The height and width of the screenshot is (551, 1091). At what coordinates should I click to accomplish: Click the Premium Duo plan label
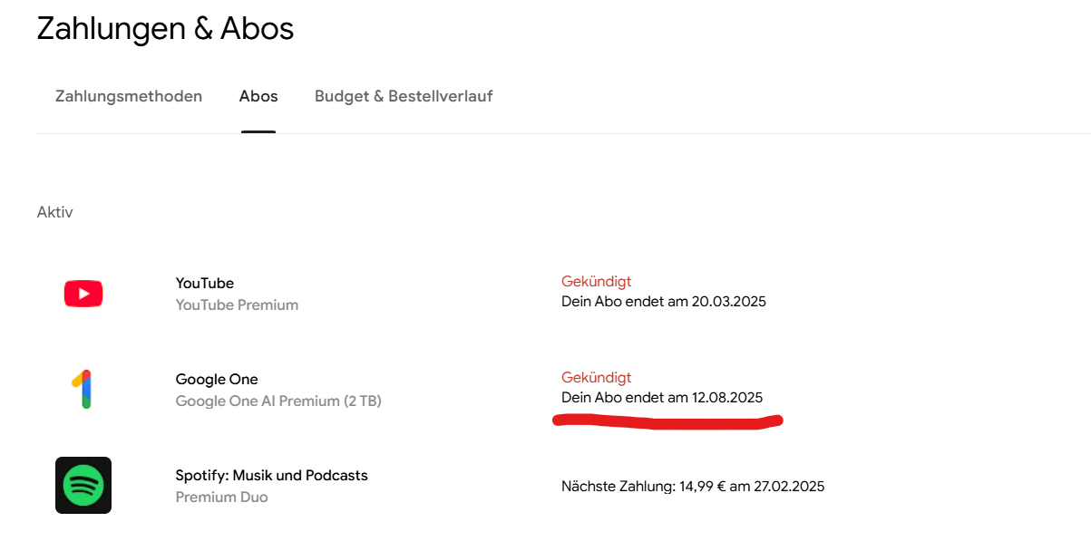pos(221,498)
